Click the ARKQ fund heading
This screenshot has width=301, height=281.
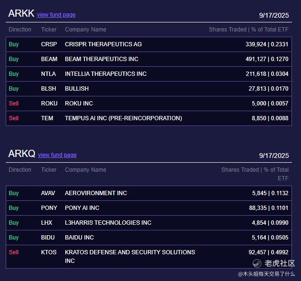(21, 154)
